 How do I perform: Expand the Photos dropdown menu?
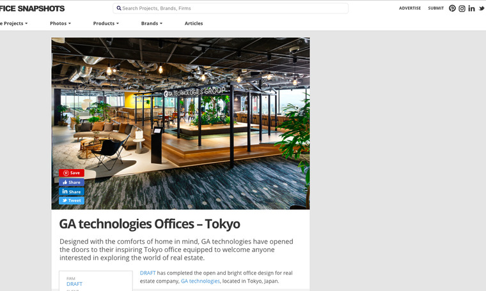(x=60, y=23)
